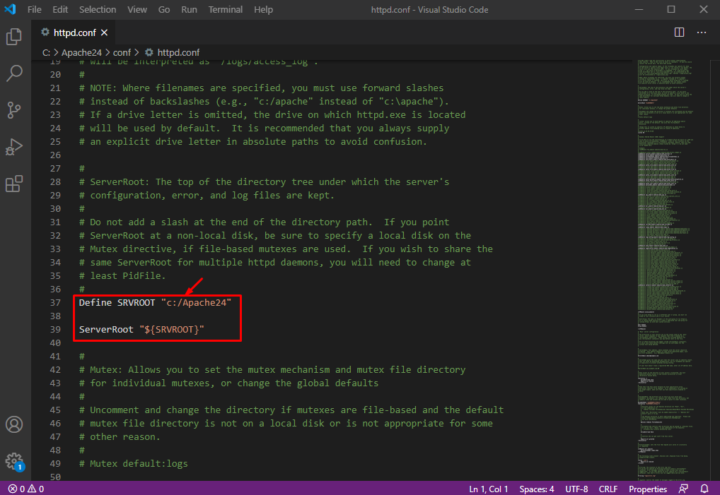The image size is (720, 495).
Task: Open the Selection menu
Action: pyautogui.click(x=98, y=9)
